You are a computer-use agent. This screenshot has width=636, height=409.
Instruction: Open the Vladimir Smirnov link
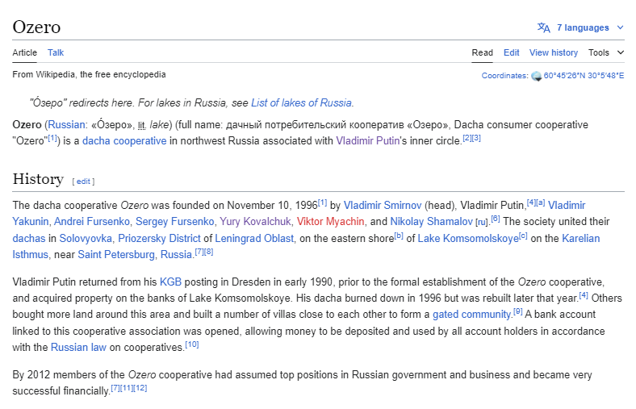383,206
